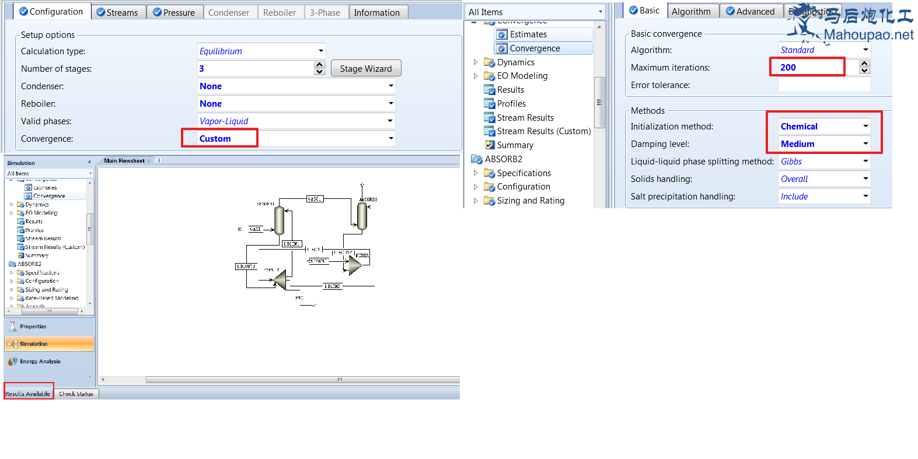Click the Convergence form icon in large tree
Viewport: 918px width, 459px height.
tap(501, 48)
